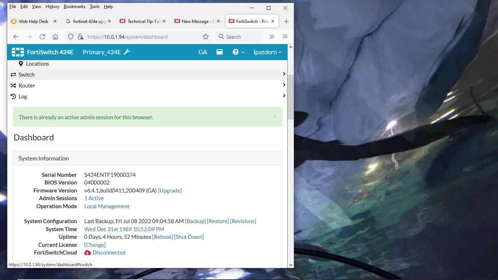Open the History menu
The width and height of the screenshot is (498, 280).
[x=52, y=7]
